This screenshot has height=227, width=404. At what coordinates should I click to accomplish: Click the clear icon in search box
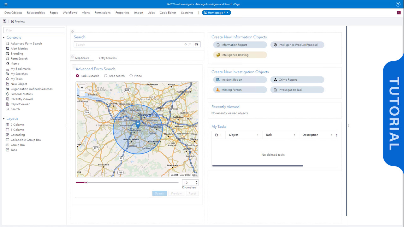click(186, 44)
